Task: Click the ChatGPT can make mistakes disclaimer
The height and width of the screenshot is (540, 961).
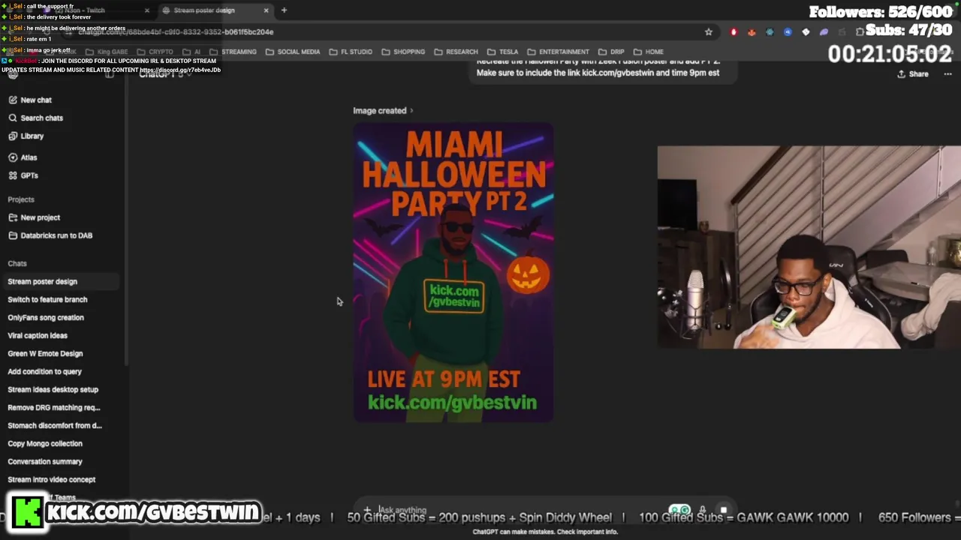Action: [545, 532]
